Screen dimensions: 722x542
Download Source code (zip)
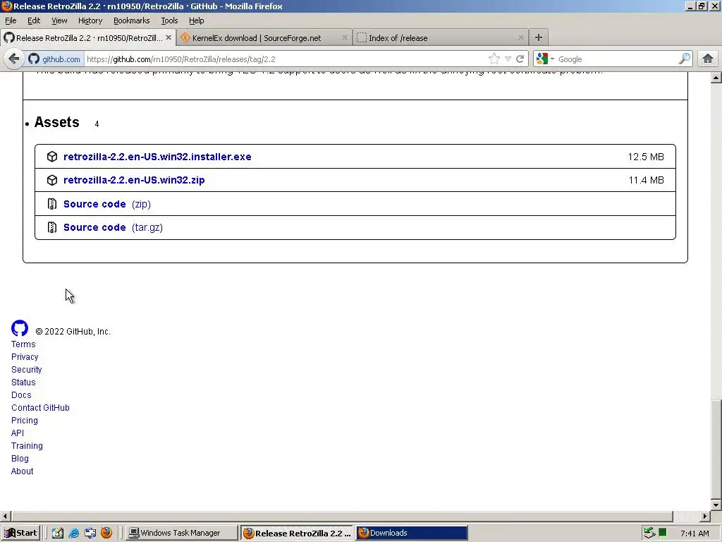coord(107,204)
